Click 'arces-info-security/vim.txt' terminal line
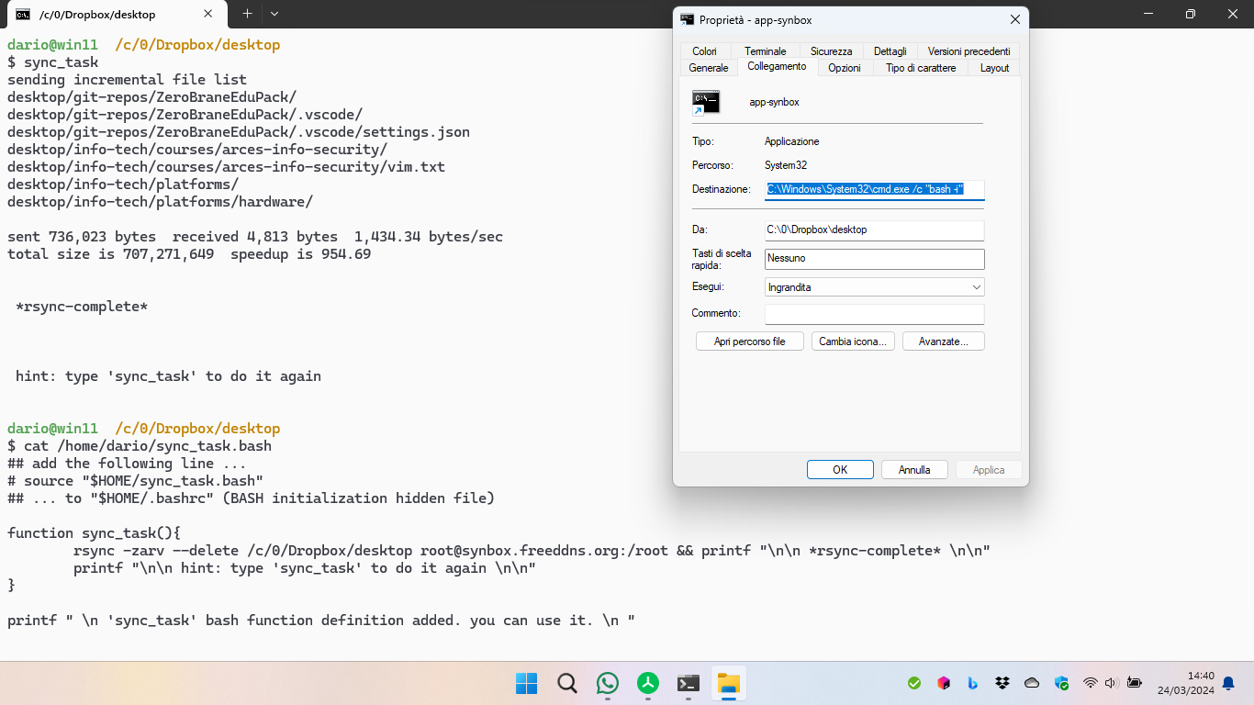Image resolution: width=1254 pixels, height=705 pixels. click(226, 167)
